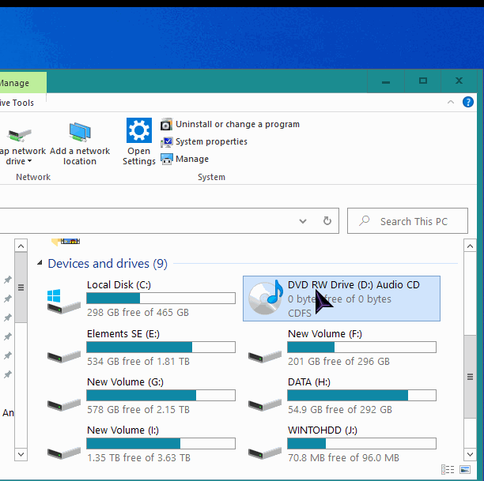484x481 pixels.
Task: Select the Elements SE (E:) drive
Action: pos(141,348)
